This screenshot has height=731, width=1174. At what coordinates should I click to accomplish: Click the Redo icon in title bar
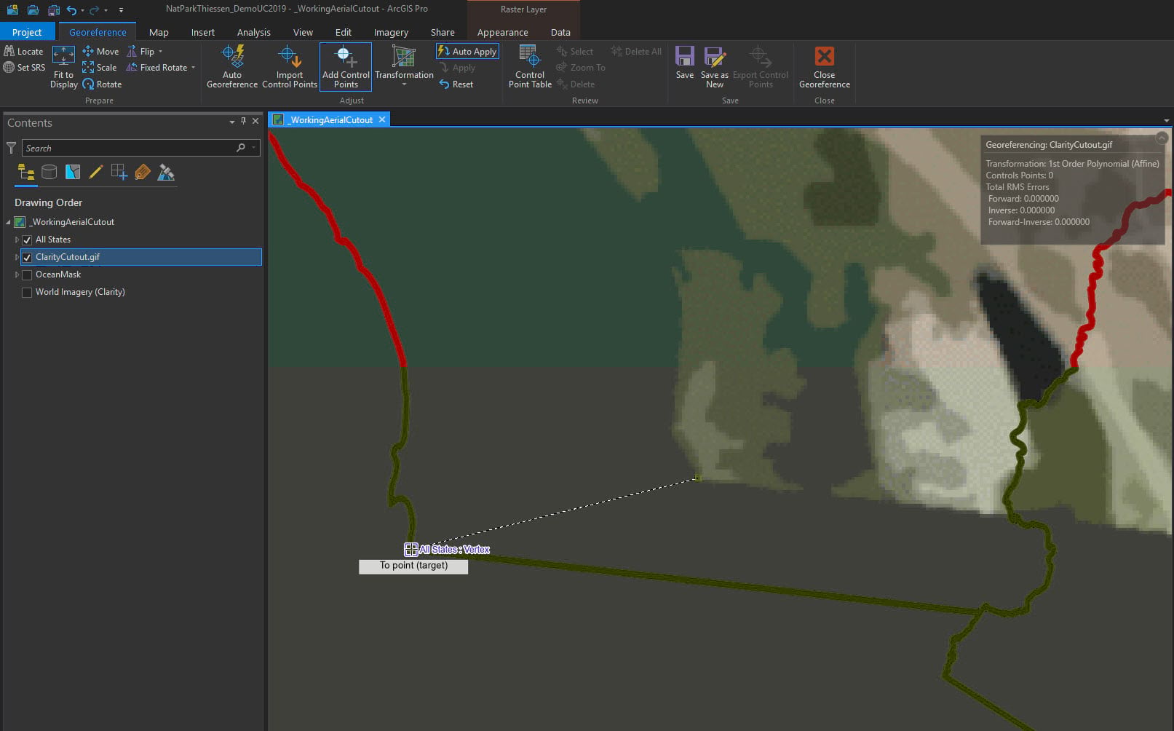tap(94, 10)
